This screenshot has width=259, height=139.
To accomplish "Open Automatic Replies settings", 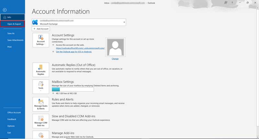I will click(41, 70).
